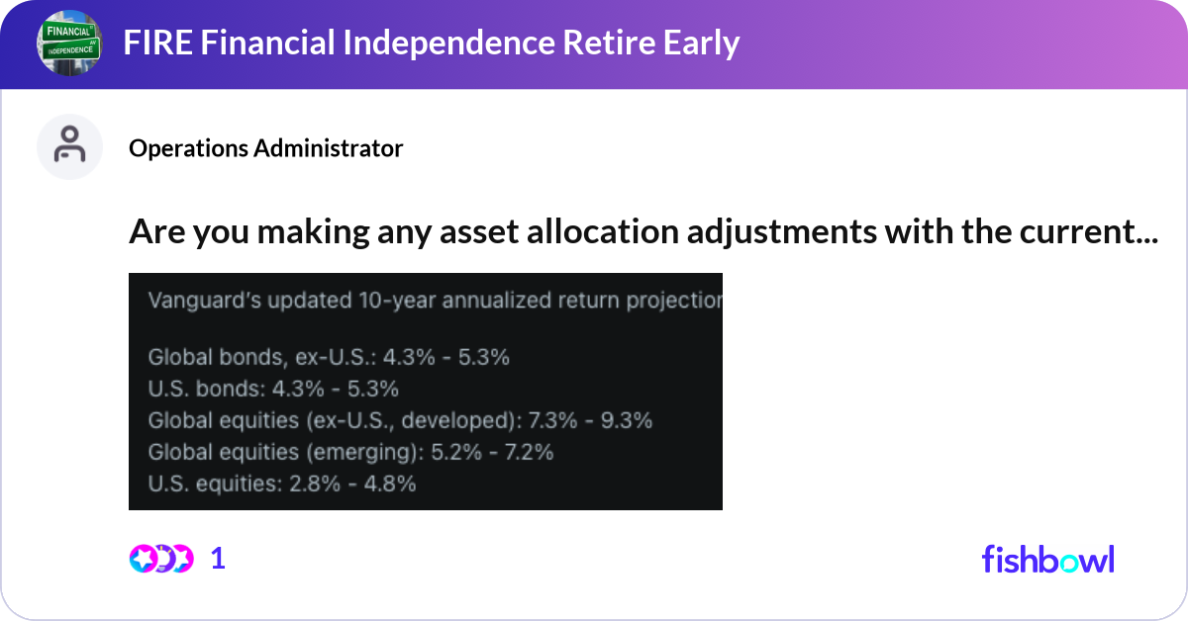Screen dimensions: 1188x621
Task: Toggle the star reaction on the post
Action: click(x=142, y=559)
